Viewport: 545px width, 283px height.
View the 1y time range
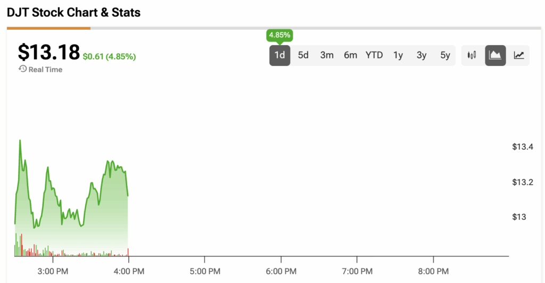398,55
